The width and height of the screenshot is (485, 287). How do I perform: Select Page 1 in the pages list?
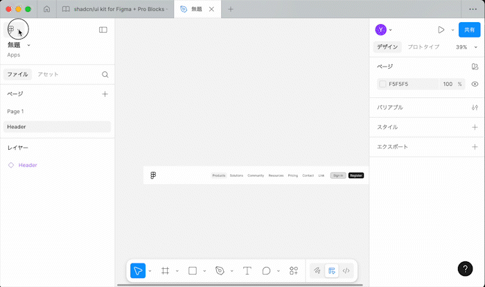[x=57, y=112]
